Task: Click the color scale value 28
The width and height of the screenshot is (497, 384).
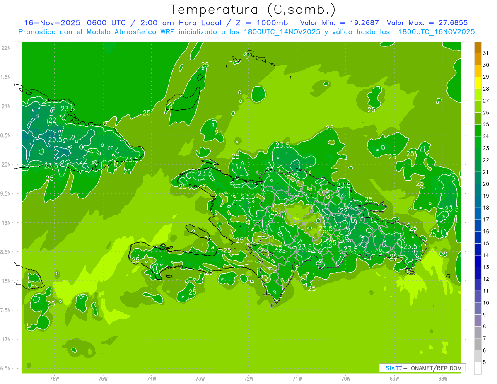Action: (486, 89)
